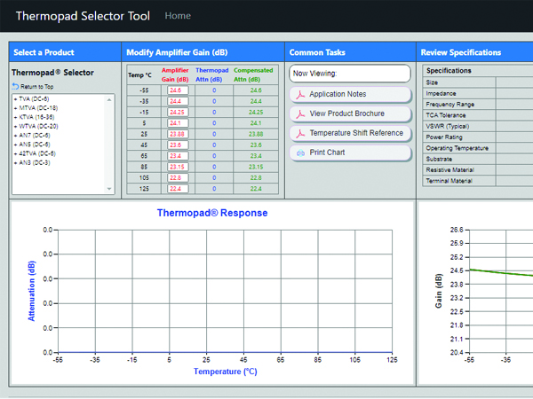
Task: Click compensated value 24.6 in -55 row
Action: (x=256, y=90)
